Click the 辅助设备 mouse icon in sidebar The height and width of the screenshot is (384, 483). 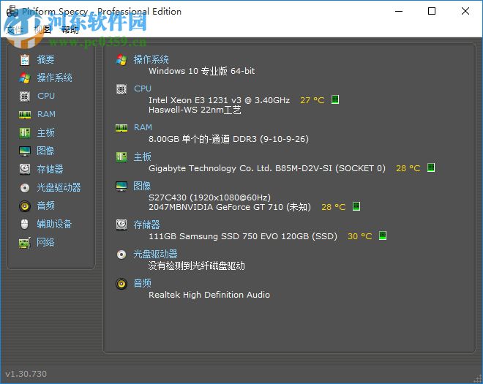coord(25,224)
